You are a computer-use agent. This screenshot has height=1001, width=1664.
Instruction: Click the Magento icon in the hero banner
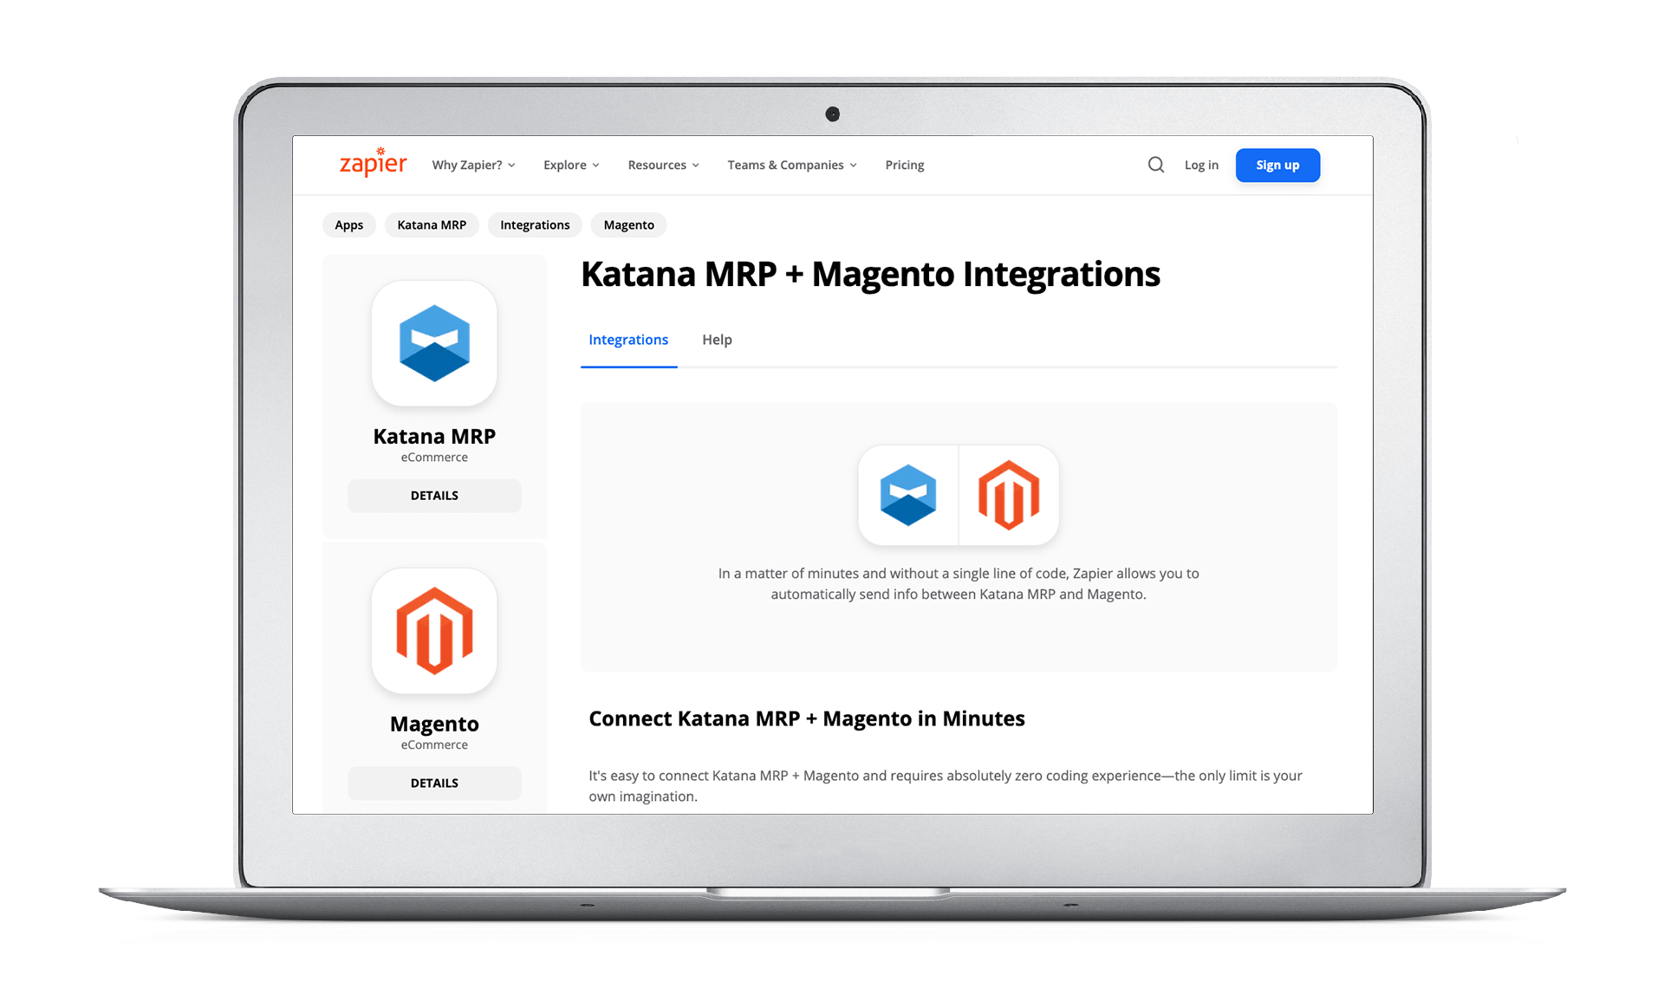click(x=1009, y=495)
